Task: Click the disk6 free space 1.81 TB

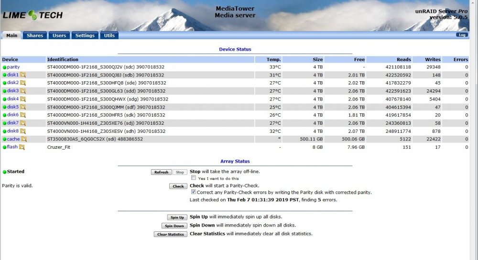Action: click(x=357, y=115)
